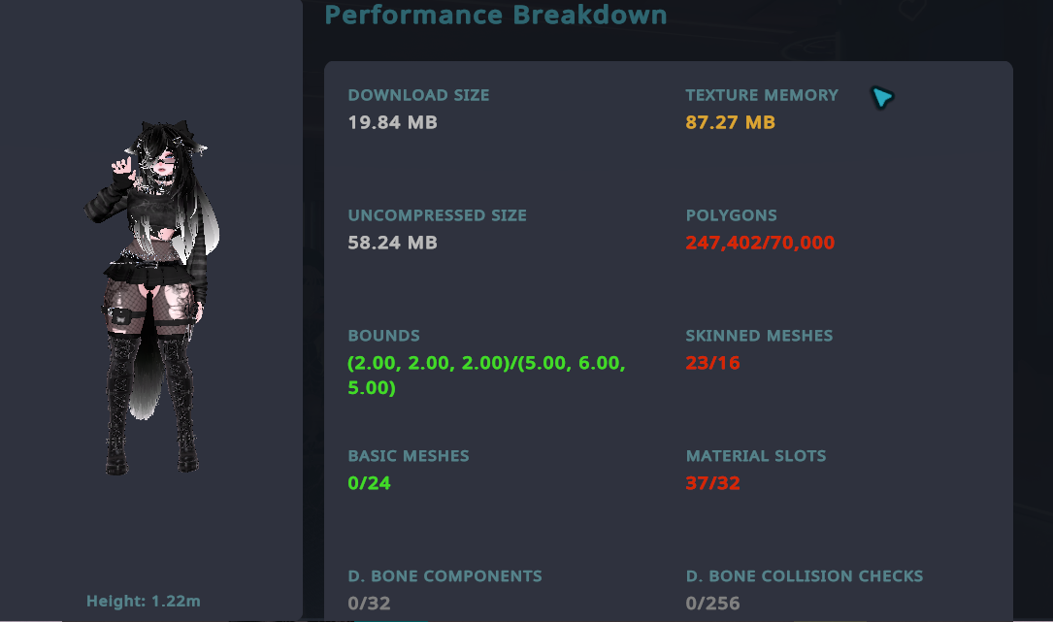Click the avatar preview image

point(155,296)
